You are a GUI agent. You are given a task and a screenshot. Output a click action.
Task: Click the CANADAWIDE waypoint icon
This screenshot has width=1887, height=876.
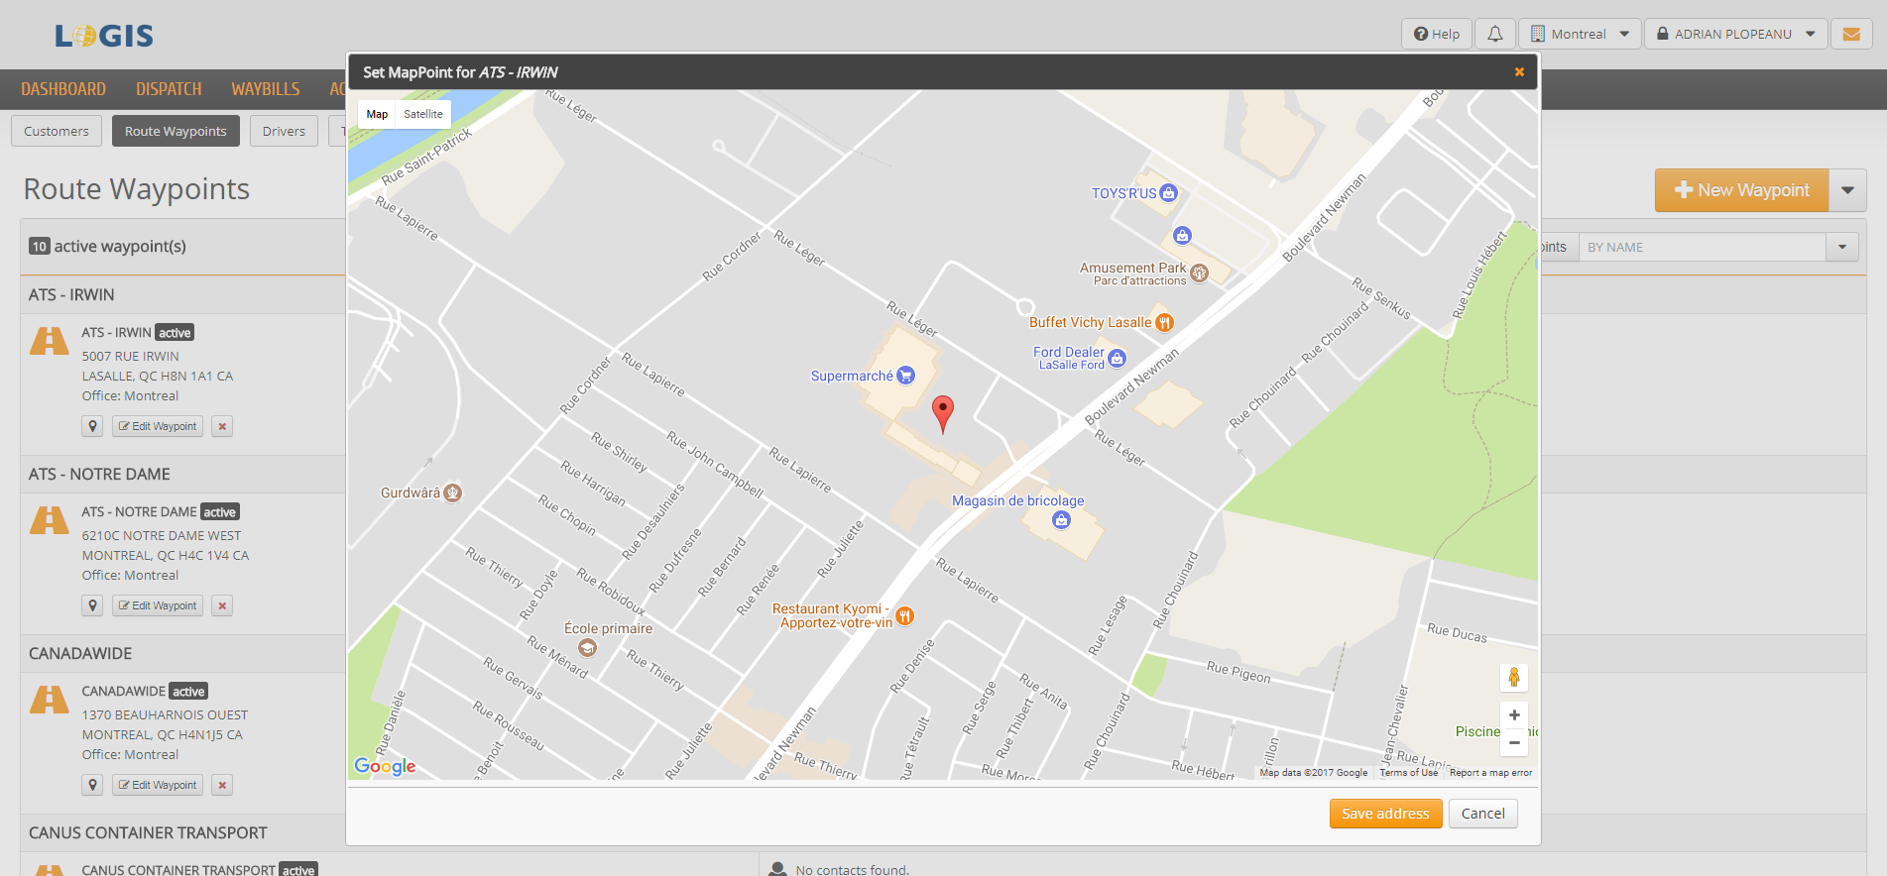point(50,700)
